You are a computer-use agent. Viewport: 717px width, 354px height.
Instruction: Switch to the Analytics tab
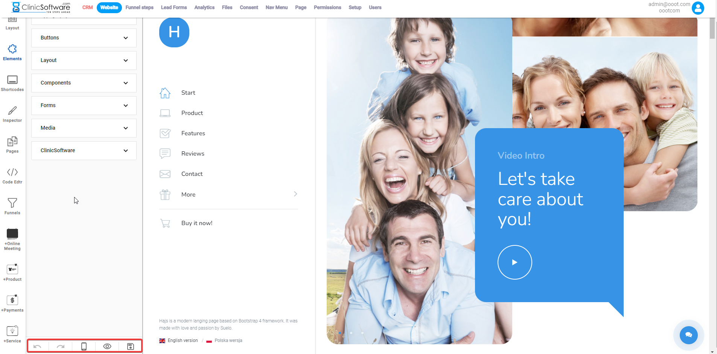click(204, 8)
